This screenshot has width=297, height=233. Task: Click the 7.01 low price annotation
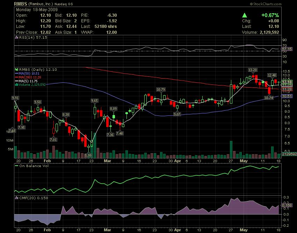coord(53,140)
